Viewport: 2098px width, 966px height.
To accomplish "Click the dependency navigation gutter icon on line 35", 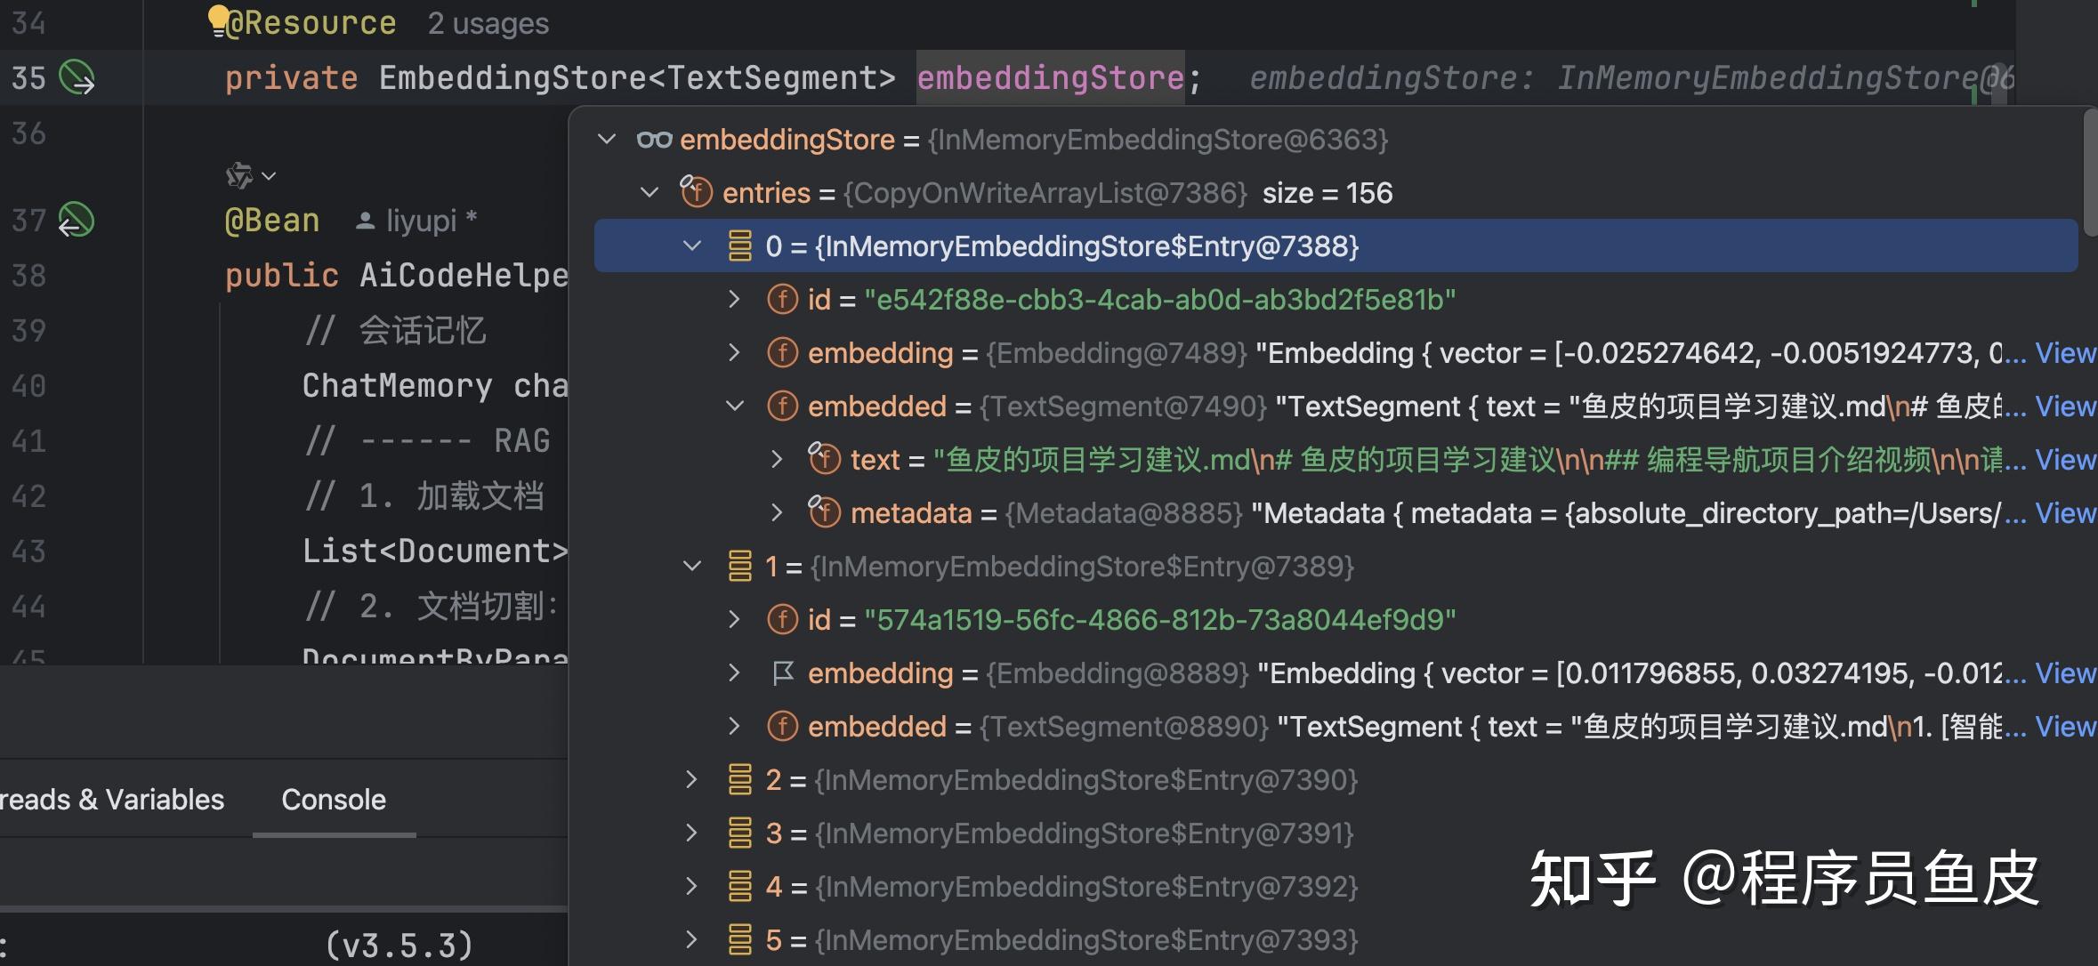I will [x=77, y=77].
